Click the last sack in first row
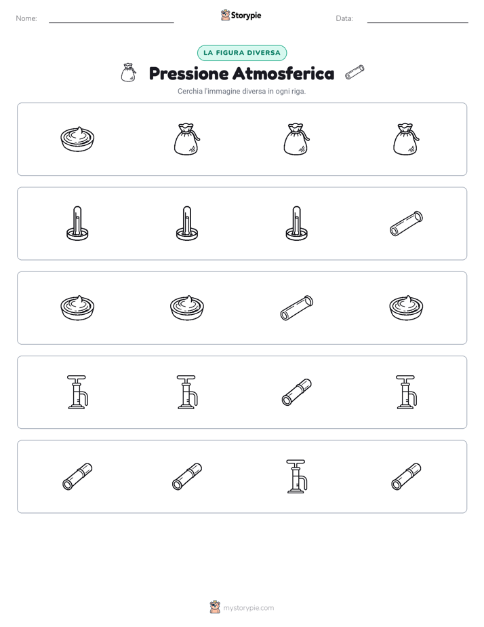The width and height of the screenshot is (484, 627). [x=406, y=139]
